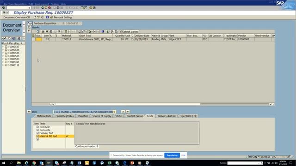Click the Hide link in the sharing bar

183,155
